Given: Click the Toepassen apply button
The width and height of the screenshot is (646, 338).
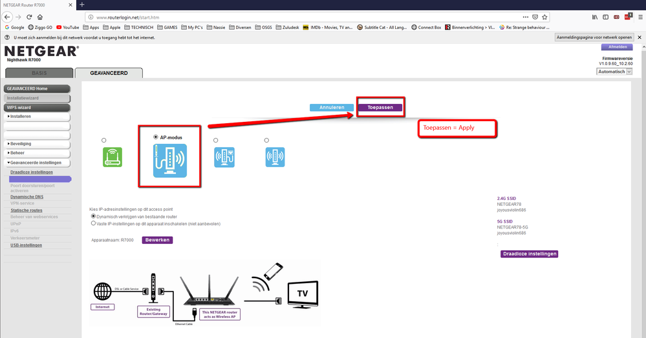Looking at the screenshot, I should [380, 107].
